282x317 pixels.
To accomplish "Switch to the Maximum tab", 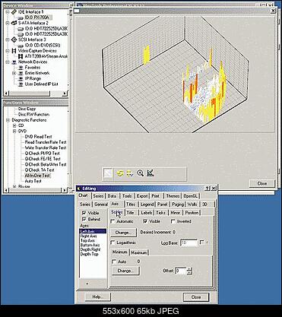I will (139, 252).
